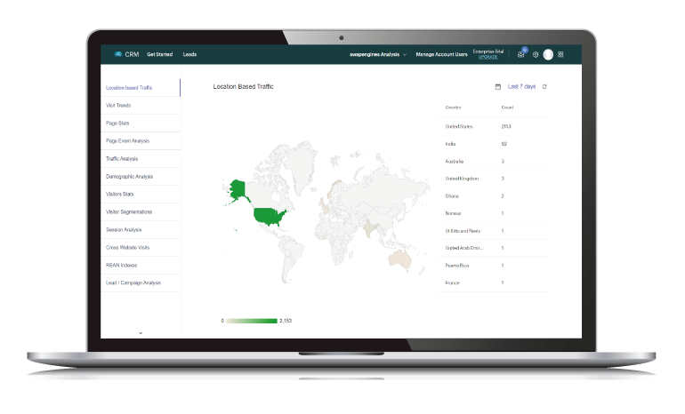Screen dimensions: 685x414
Task: Click the green map legend gradient bar
Action: tap(252, 321)
